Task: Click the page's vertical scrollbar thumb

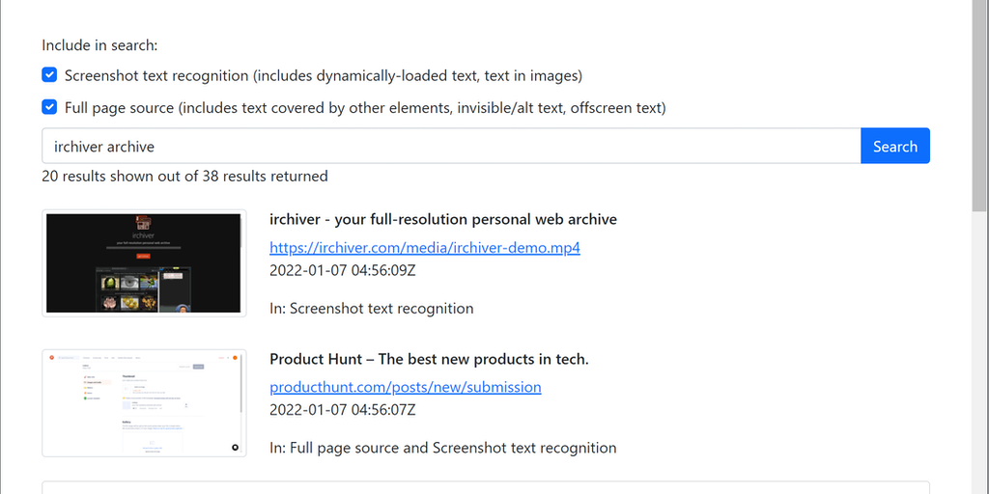Action: [979, 106]
